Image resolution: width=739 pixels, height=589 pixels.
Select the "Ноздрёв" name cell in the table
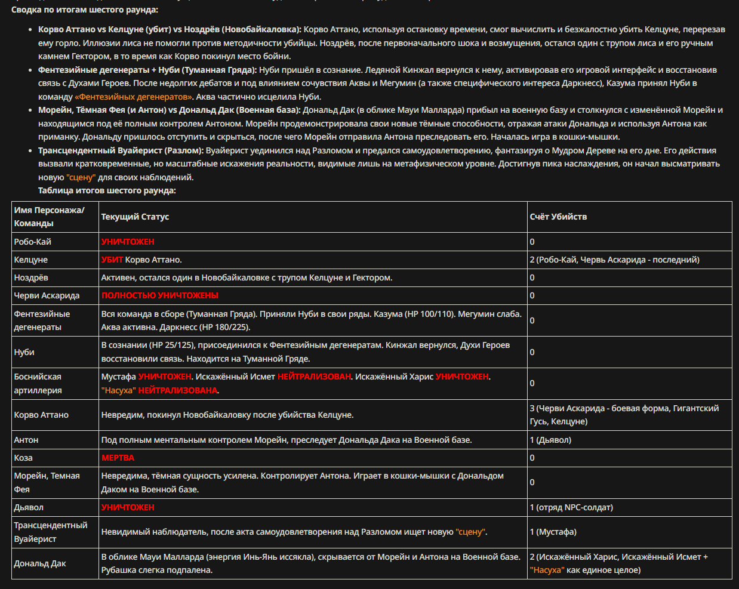tap(56, 277)
